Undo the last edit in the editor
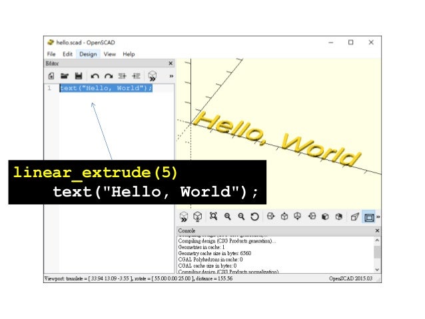This screenshot has width=425, height=319. (95, 76)
